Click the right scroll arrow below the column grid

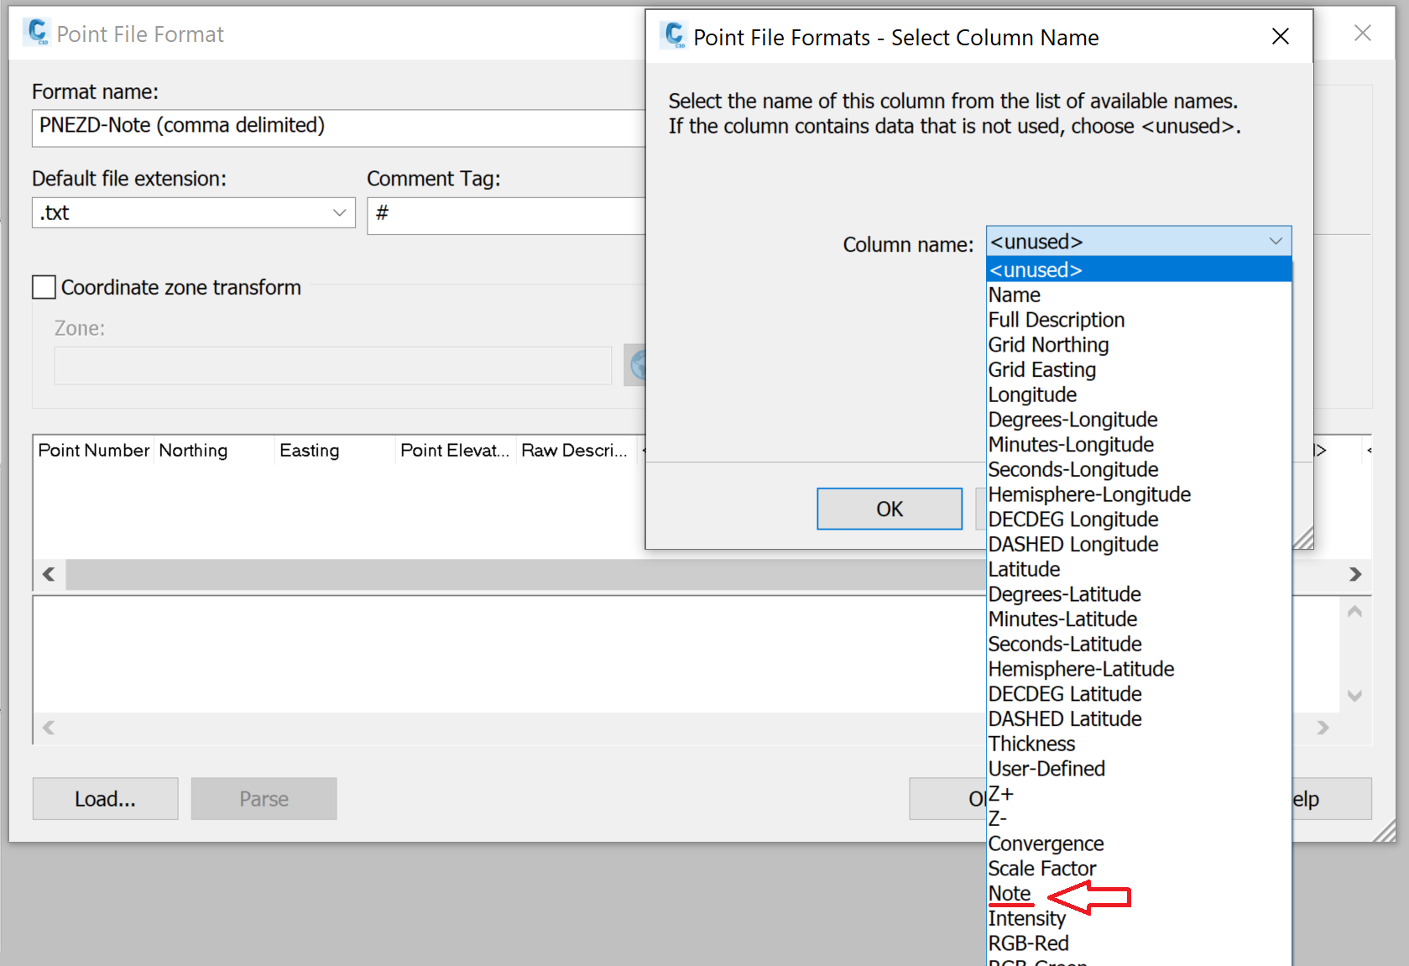tap(1355, 574)
